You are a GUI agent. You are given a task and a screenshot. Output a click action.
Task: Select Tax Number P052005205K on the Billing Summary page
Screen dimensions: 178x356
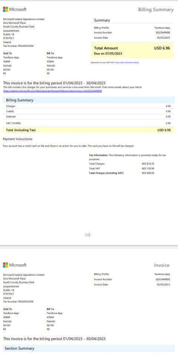click(x=18, y=46)
